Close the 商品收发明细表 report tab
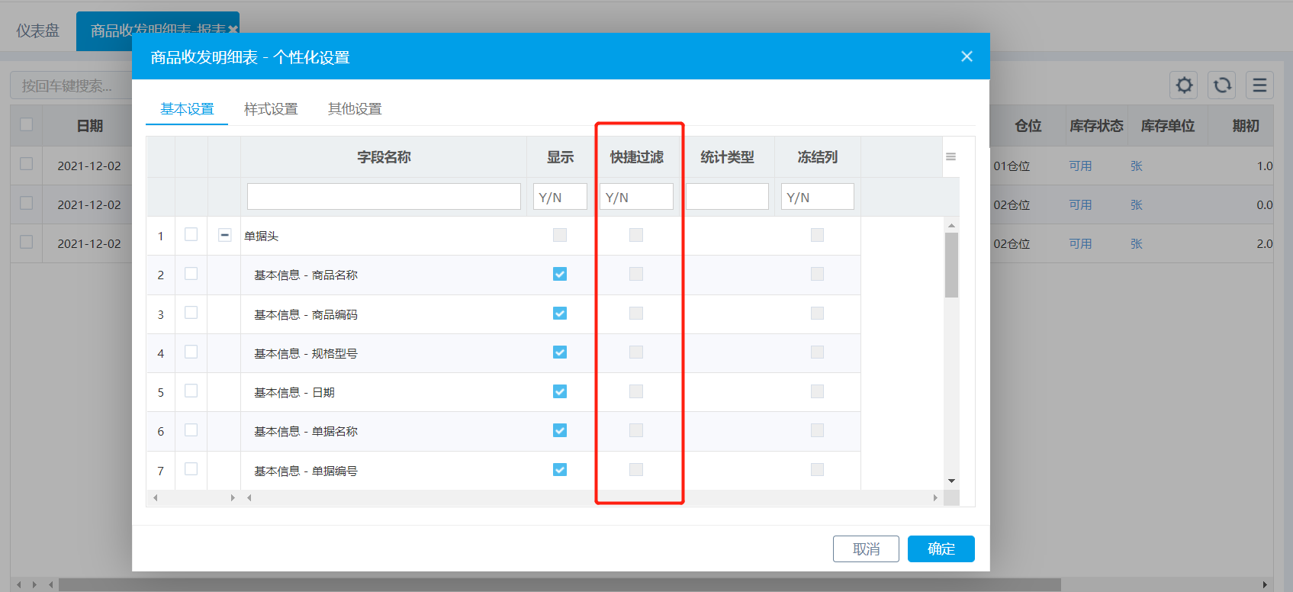The width and height of the screenshot is (1293, 592). (233, 30)
